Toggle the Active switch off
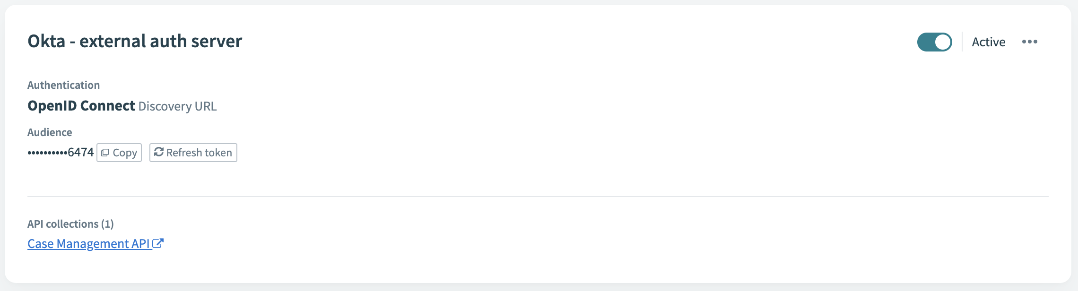The image size is (1078, 291). (934, 42)
